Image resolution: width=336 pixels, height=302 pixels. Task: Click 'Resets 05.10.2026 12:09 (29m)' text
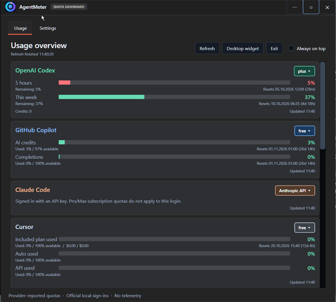click(289, 89)
